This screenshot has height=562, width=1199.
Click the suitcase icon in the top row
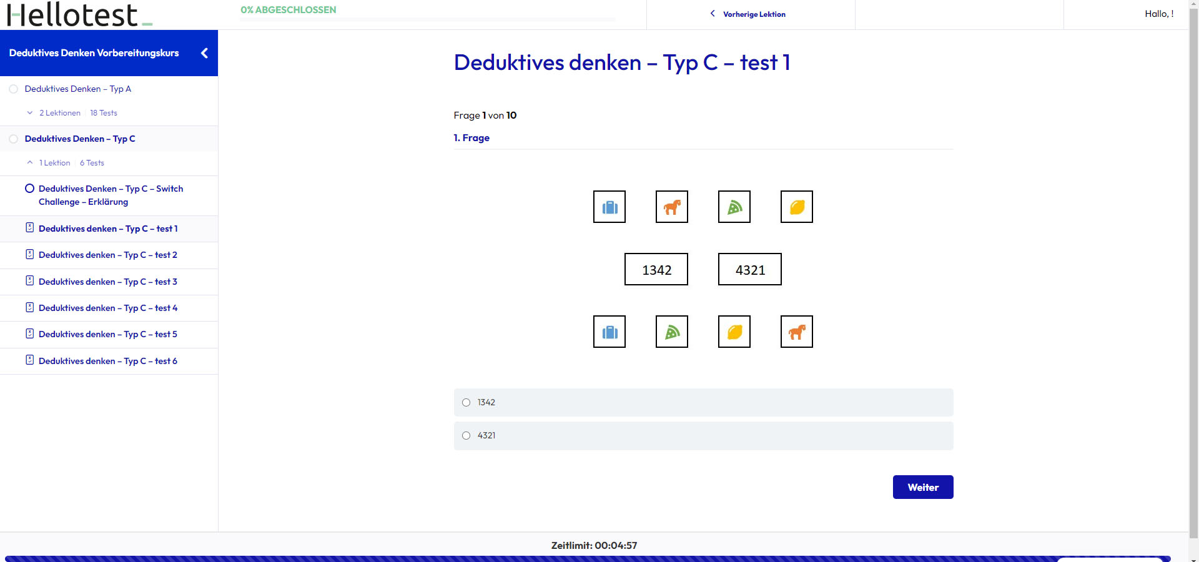tap(609, 207)
